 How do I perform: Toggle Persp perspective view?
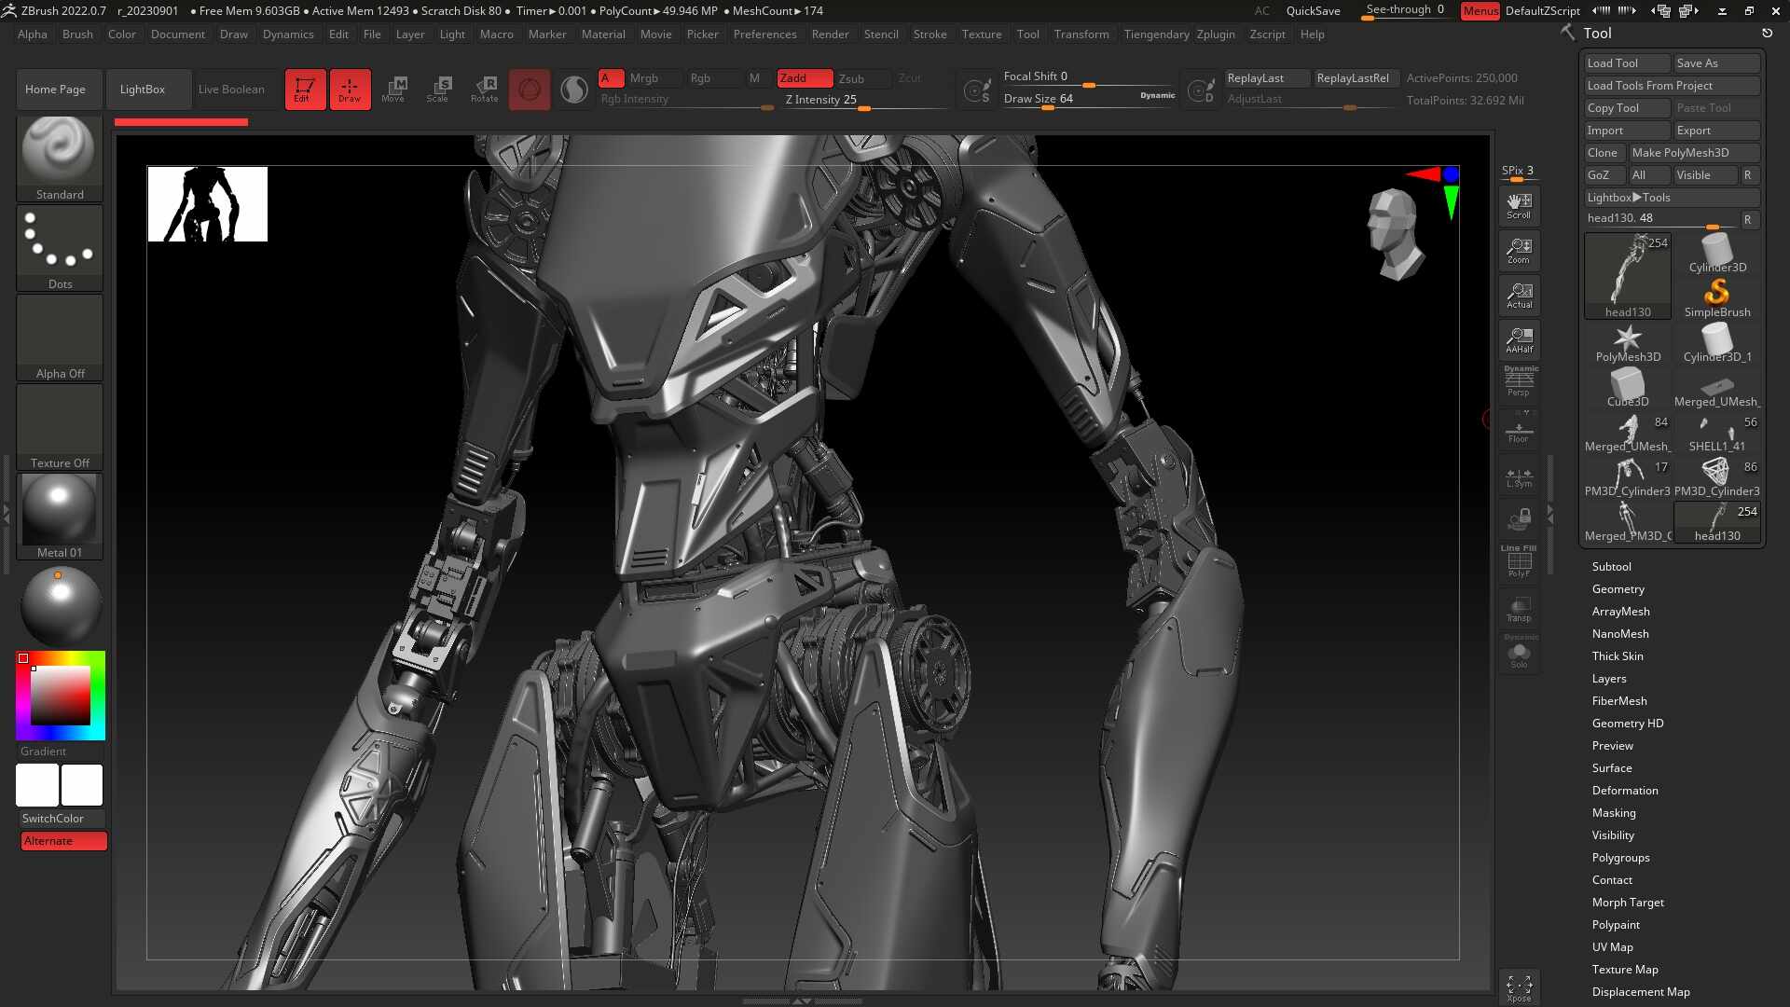point(1519,382)
